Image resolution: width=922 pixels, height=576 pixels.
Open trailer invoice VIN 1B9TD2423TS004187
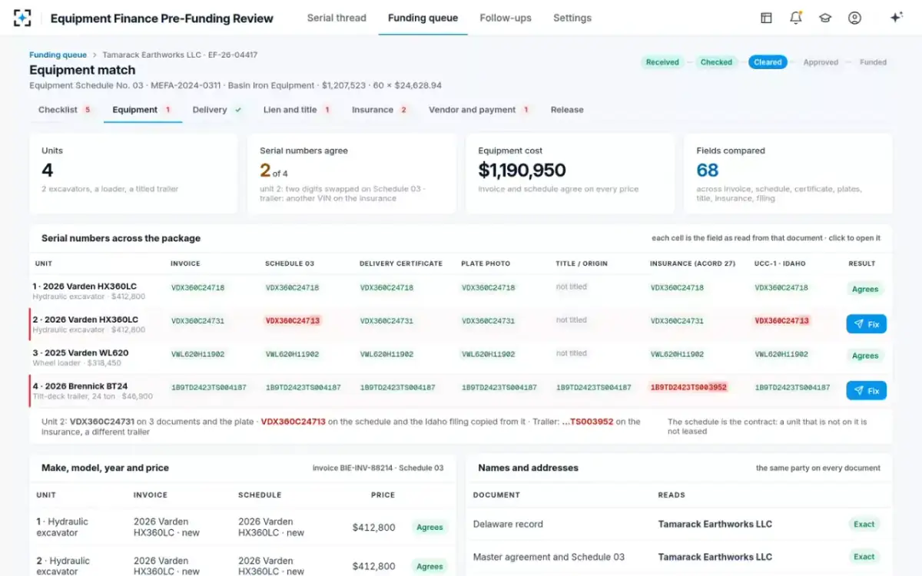(x=208, y=388)
